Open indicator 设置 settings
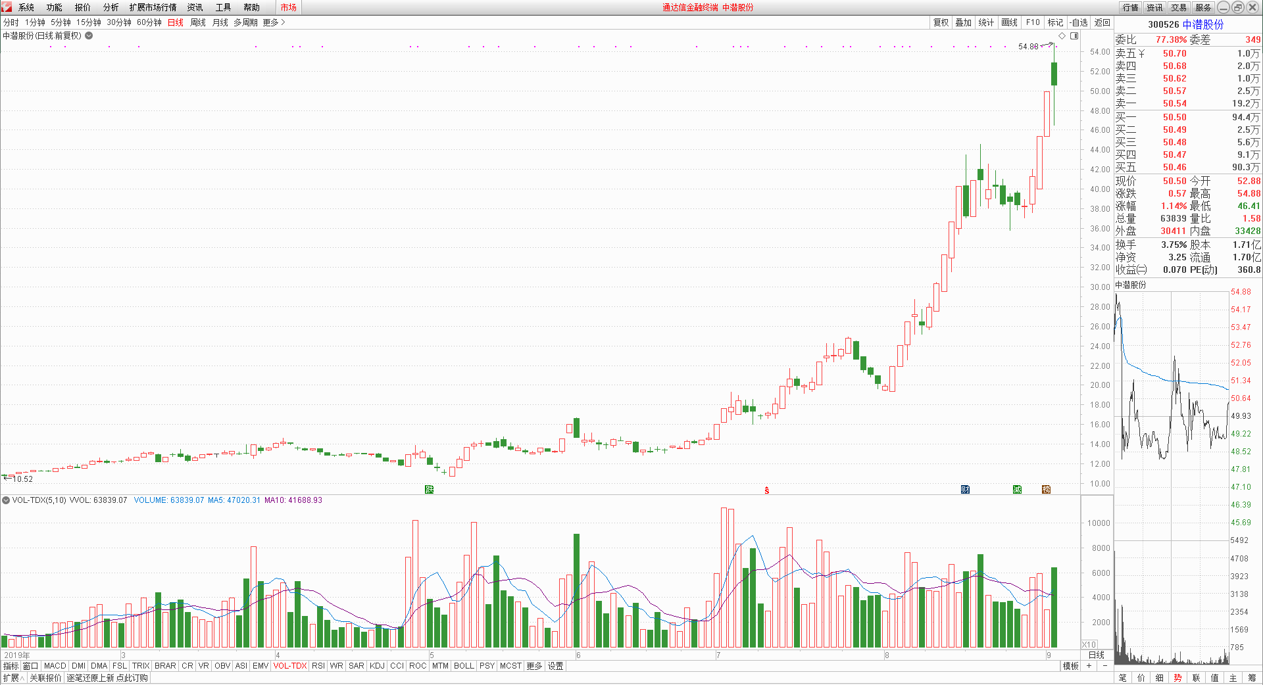The width and height of the screenshot is (1263, 685). [x=556, y=666]
